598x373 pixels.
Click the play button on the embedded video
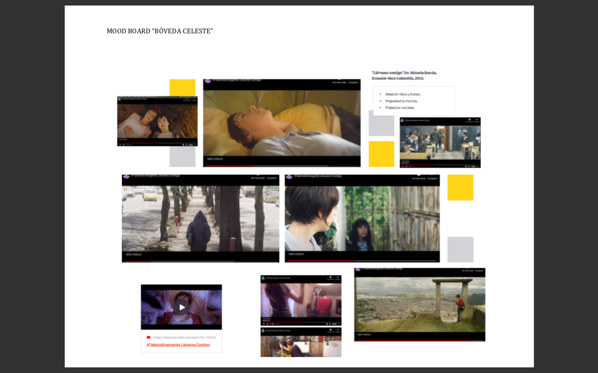[x=181, y=307]
